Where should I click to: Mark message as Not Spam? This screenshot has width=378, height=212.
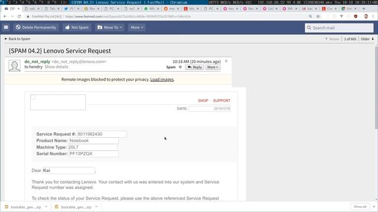click(77, 28)
